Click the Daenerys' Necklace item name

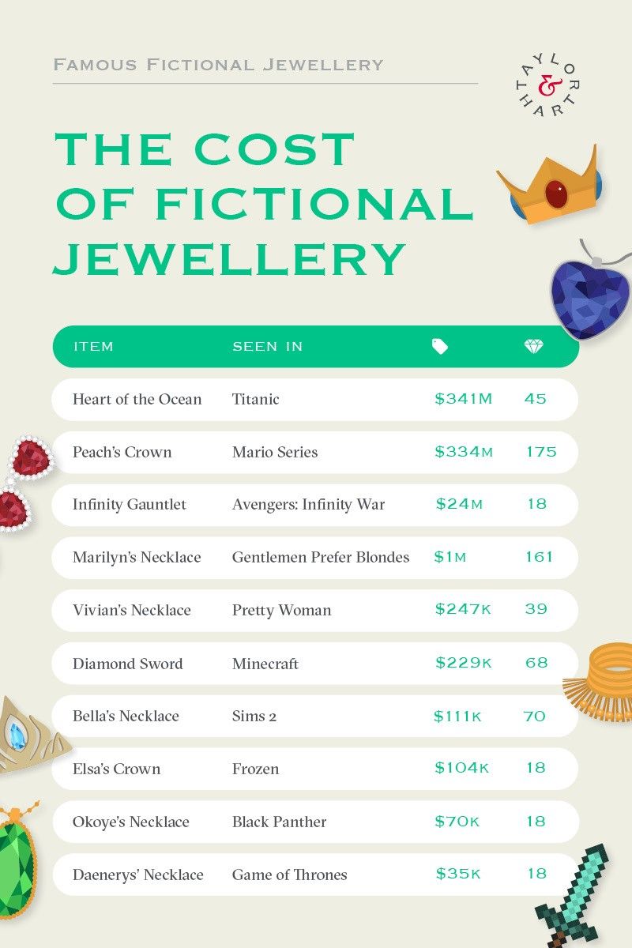pyautogui.click(x=138, y=875)
